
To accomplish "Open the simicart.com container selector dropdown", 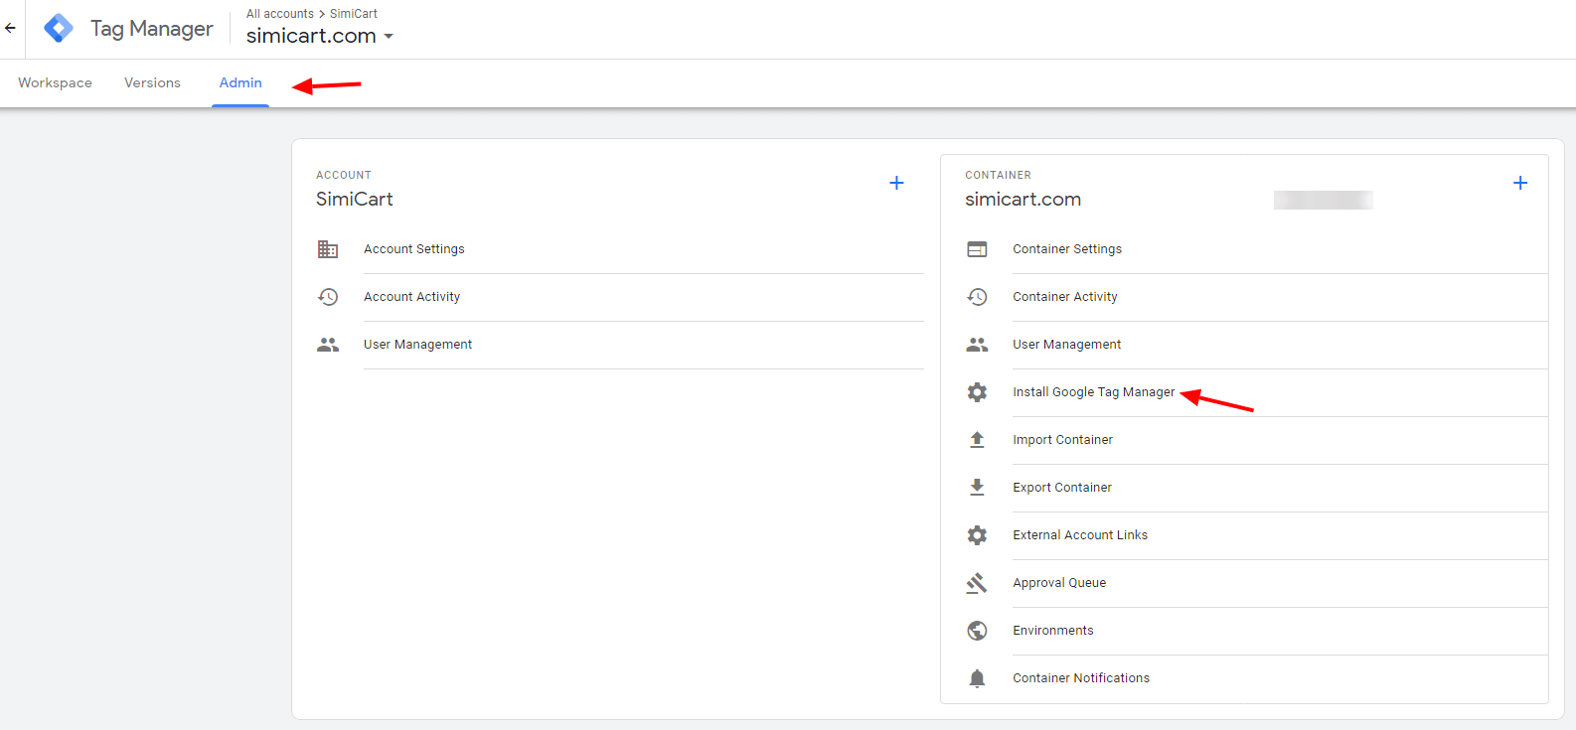I will tap(320, 36).
